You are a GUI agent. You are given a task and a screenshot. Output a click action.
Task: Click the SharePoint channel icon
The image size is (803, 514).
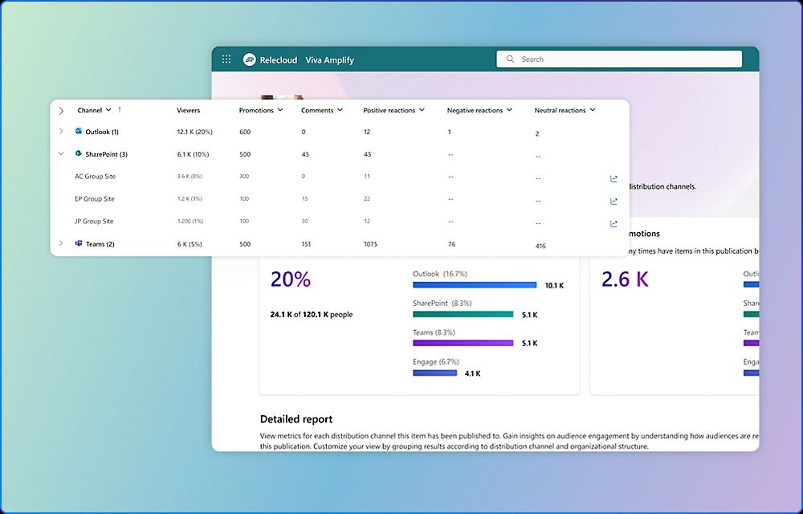tap(79, 153)
